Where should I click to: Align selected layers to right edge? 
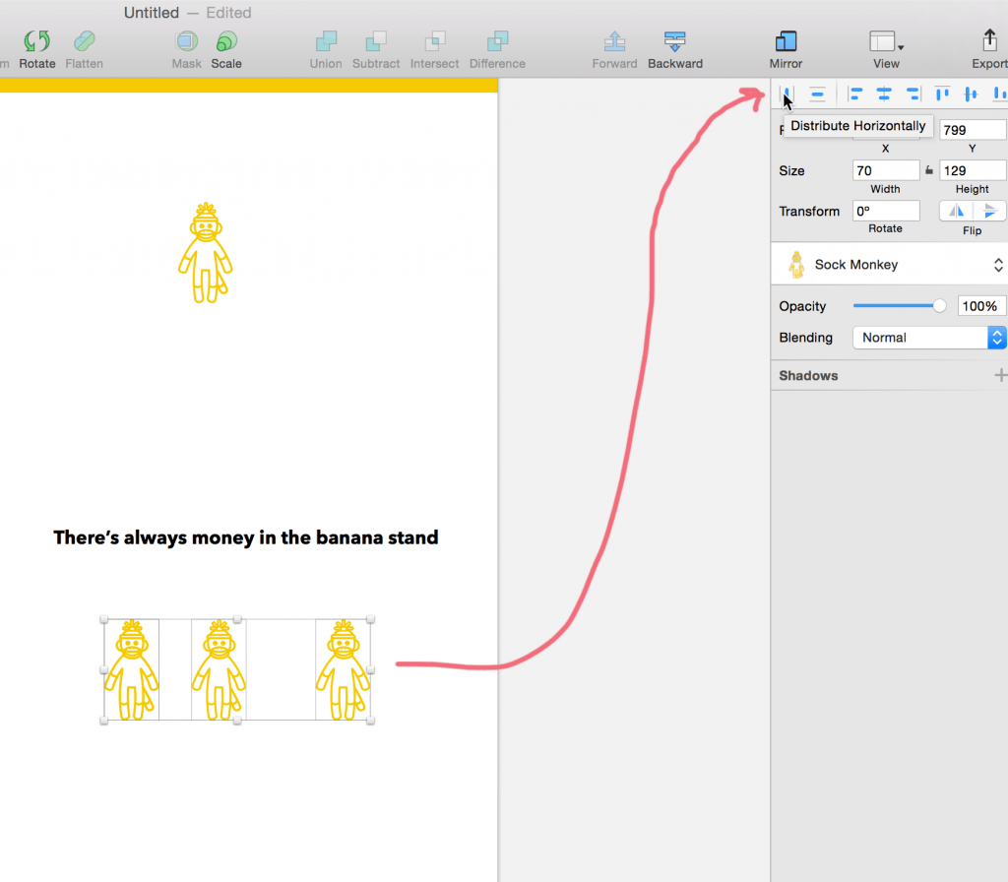coord(913,94)
